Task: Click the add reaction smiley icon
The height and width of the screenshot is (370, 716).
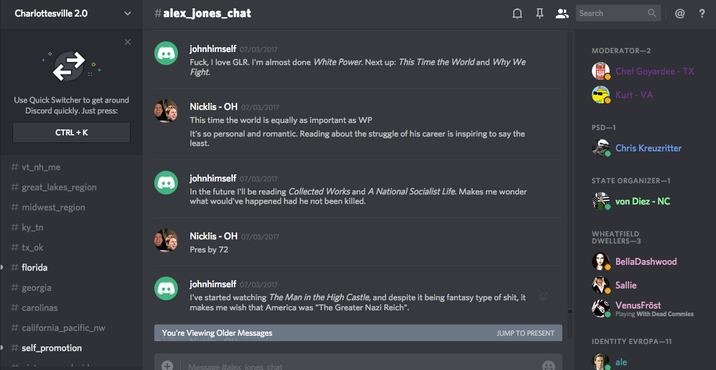Action: point(543,297)
